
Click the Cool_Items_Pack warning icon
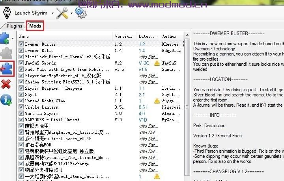(x=157, y=176)
